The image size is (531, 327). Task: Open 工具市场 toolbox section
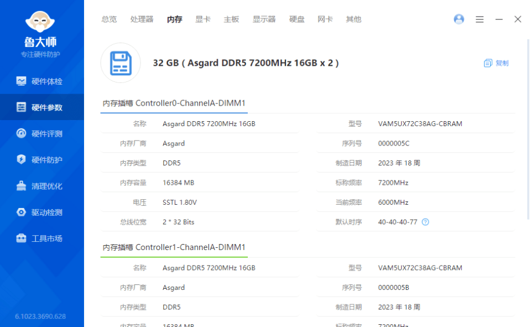tap(42, 238)
